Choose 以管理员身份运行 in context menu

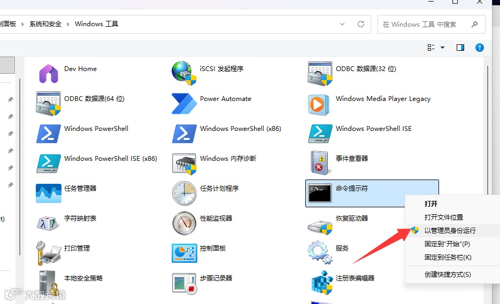tap(450, 230)
